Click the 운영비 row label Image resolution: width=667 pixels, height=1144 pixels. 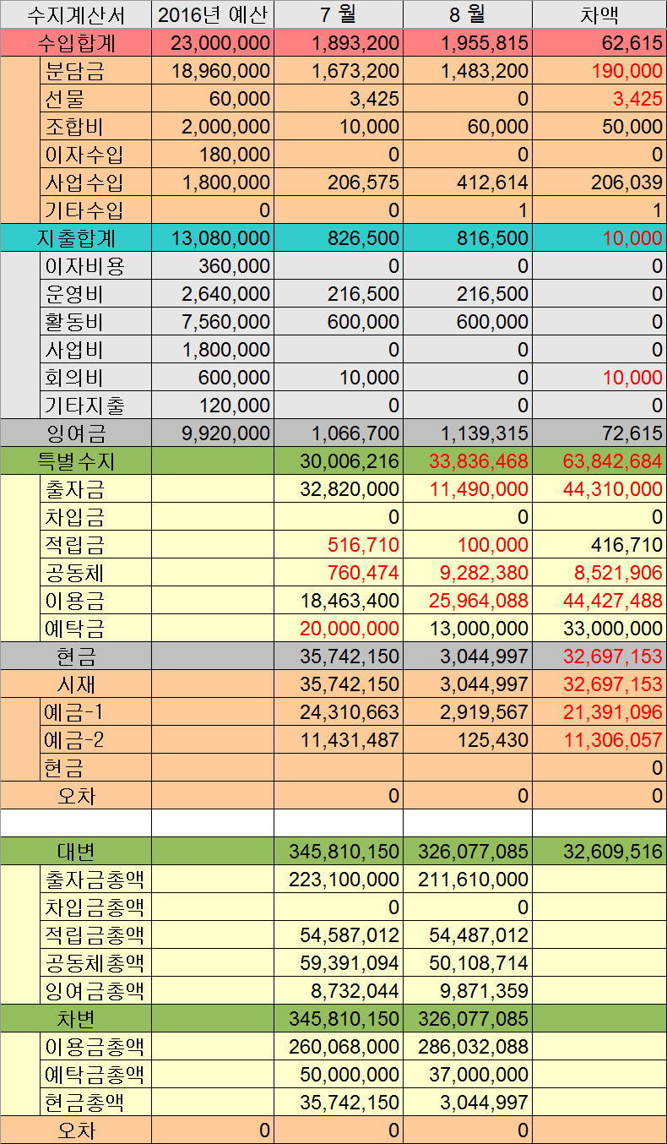(x=95, y=294)
